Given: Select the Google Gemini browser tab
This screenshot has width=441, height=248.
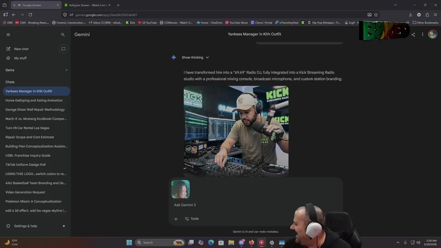Looking at the screenshot, I should click(x=35, y=5).
